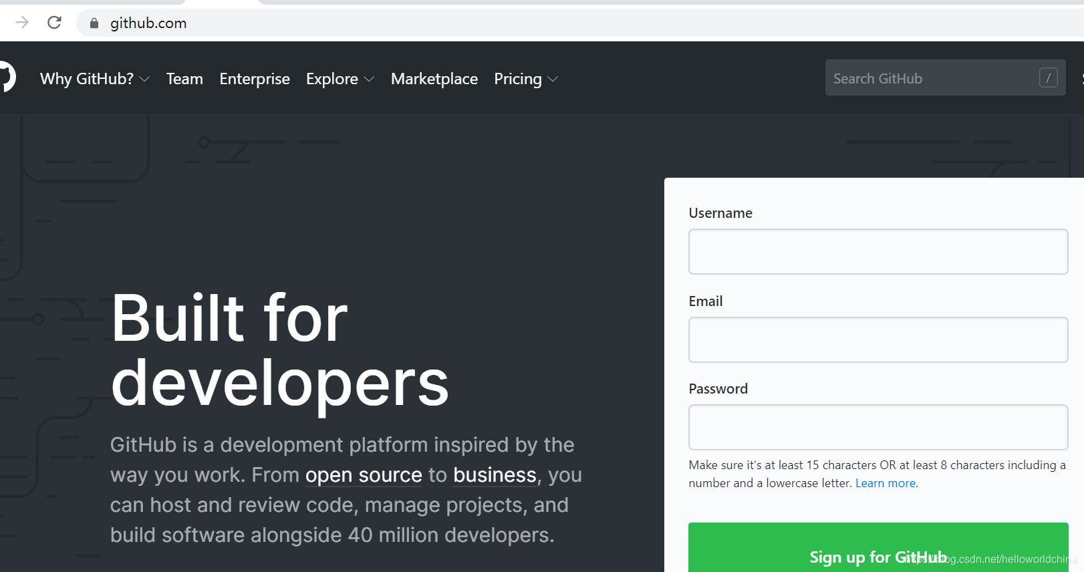Click the slash shortcut icon in search

pyautogui.click(x=1048, y=78)
